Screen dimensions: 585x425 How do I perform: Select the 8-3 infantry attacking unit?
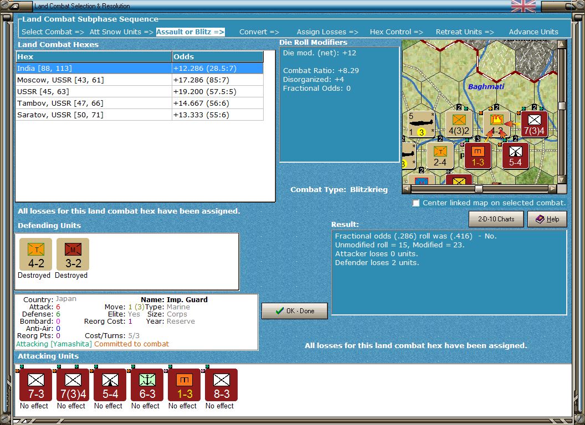[221, 385]
